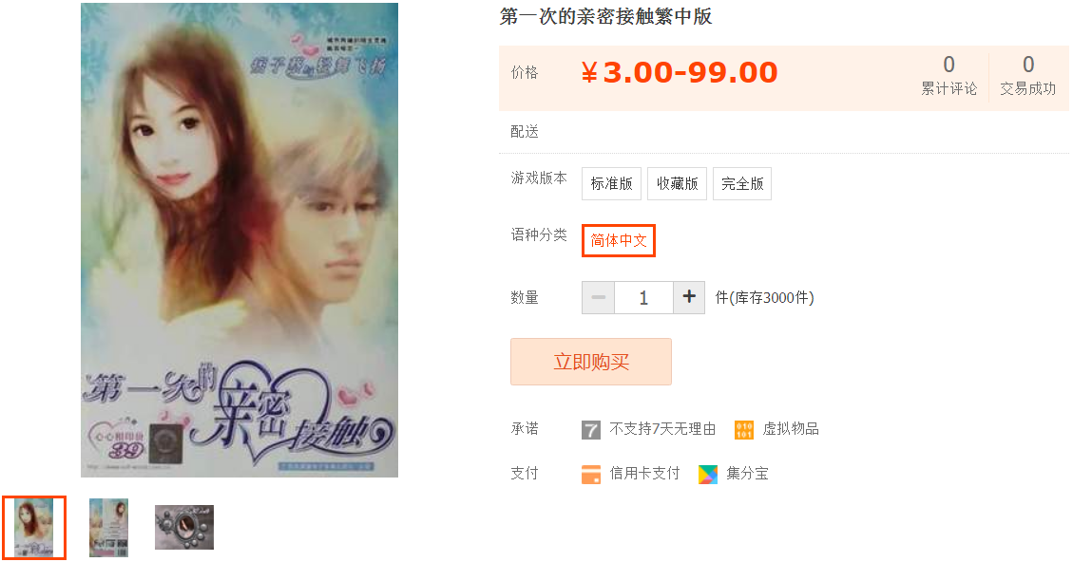Click the orange virtual goods icon

pyautogui.click(x=744, y=429)
